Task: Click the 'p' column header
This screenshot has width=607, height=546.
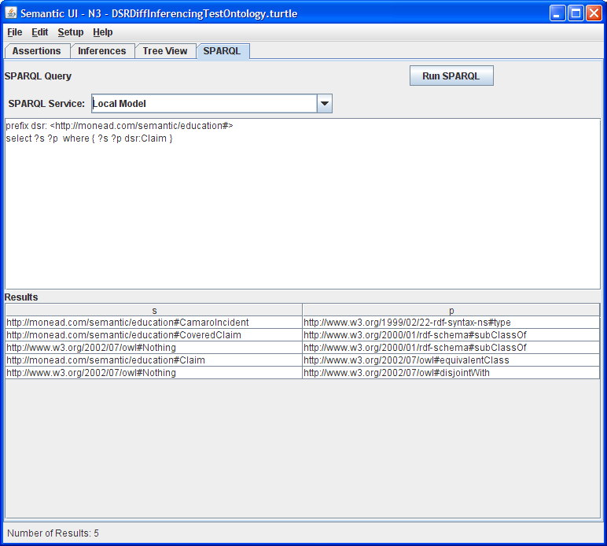Action: point(451,310)
